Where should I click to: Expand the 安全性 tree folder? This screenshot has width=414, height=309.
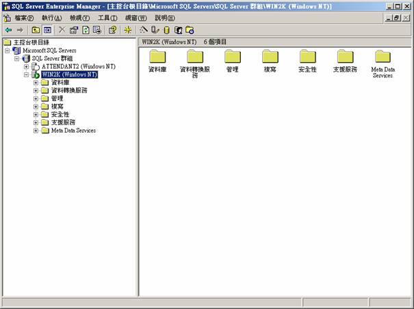[36, 114]
